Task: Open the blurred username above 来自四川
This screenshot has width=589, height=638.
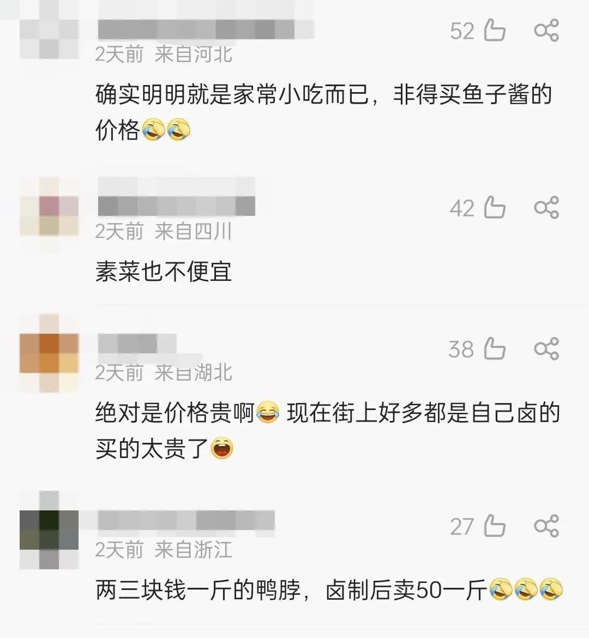Action: (176, 206)
